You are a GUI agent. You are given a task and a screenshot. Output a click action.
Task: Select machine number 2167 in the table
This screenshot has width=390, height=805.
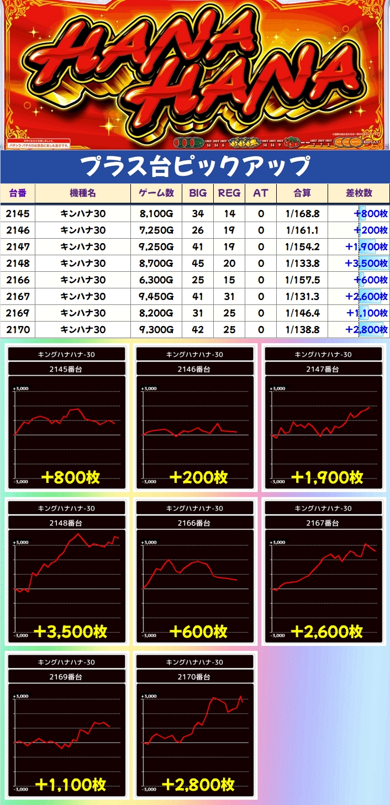click(x=17, y=297)
